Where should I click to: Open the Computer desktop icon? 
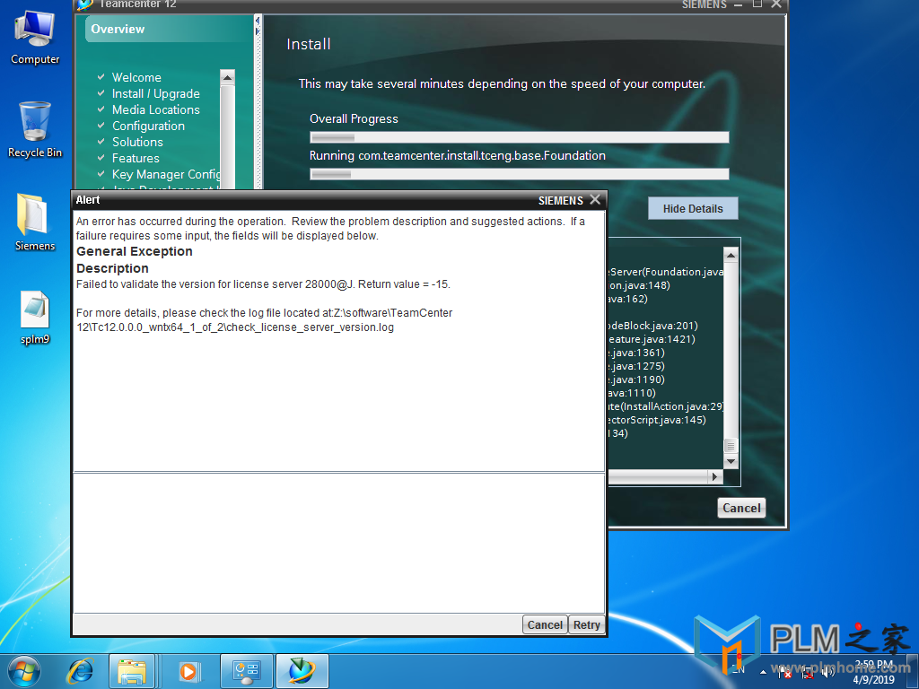[35, 38]
